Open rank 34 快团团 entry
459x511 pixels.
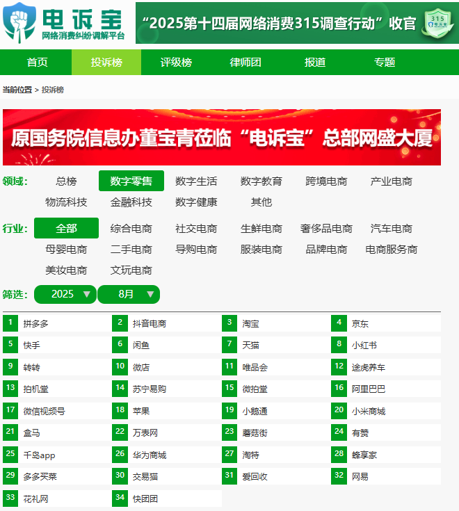[166, 498]
